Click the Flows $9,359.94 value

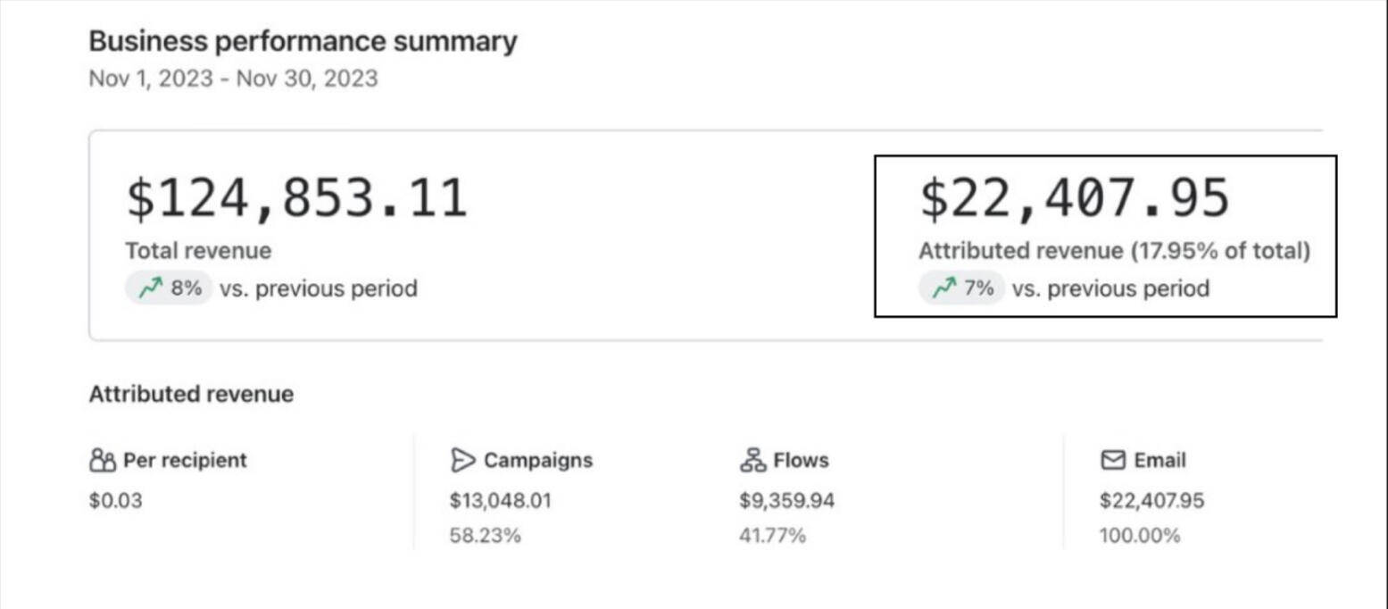[x=786, y=501]
